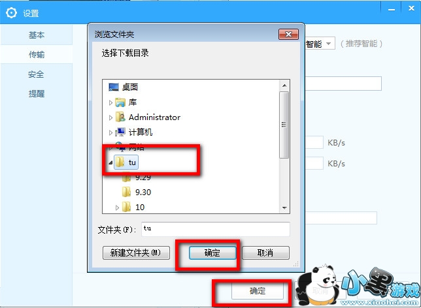The width and height of the screenshot is (421, 308).
Task: Collapse the tu folder arrow
Action: pyautogui.click(x=110, y=162)
